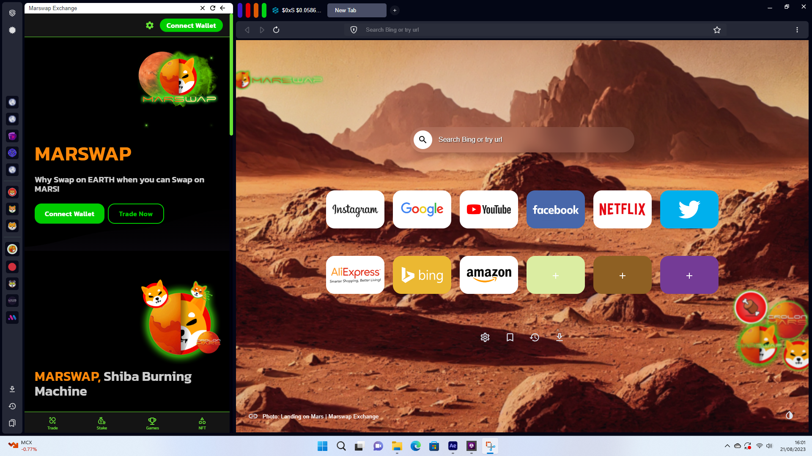Image resolution: width=812 pixels, height=456 pixels.
Task: Open After Effects from the taskbar
Action: coord(453,446)
